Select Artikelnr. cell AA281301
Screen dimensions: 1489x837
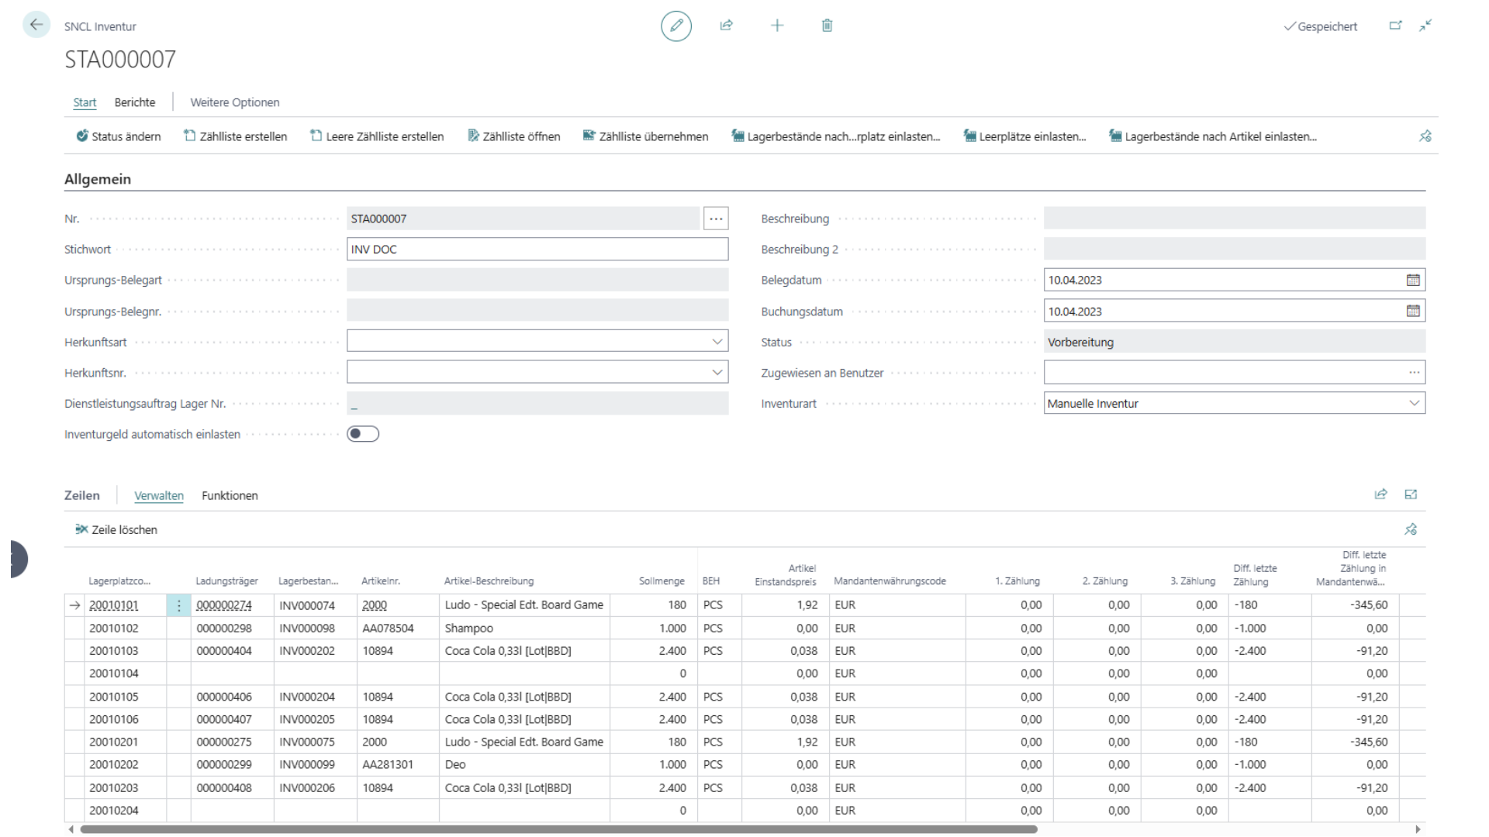point(398,764)
